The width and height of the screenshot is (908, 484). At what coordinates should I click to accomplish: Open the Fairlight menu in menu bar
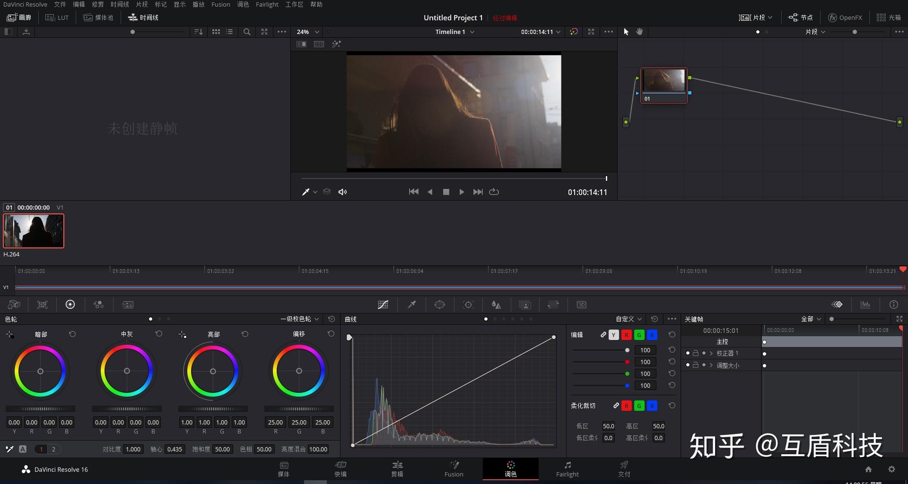click(267, 4)
